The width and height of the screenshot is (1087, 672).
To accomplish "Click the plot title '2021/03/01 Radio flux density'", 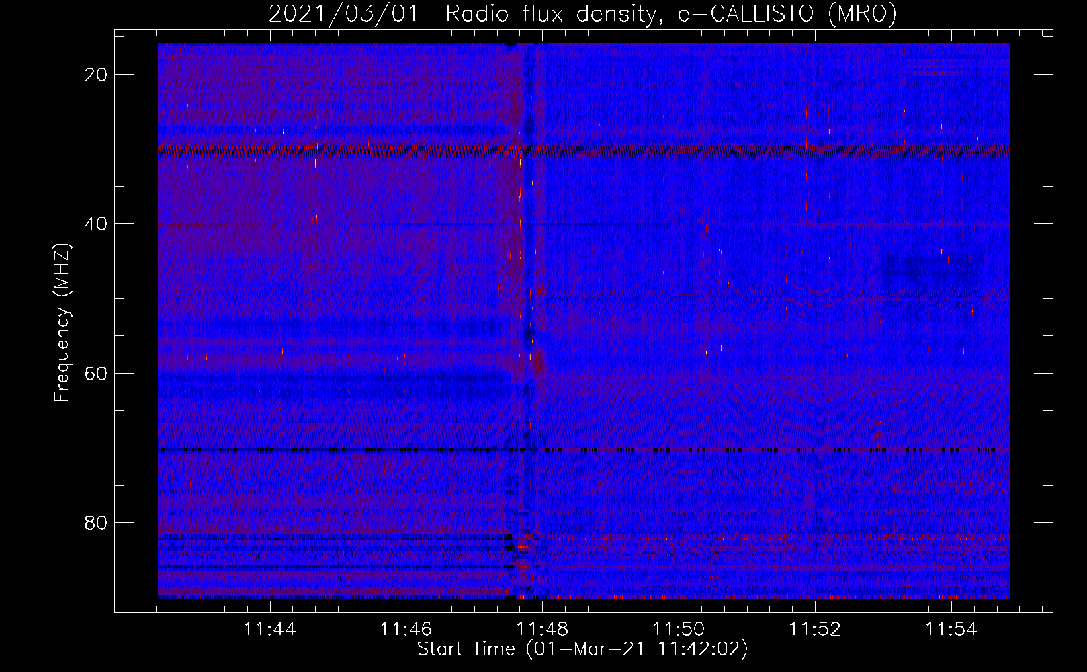I will point(582,13).
